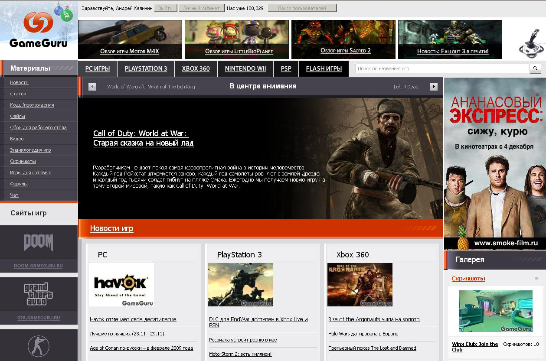Open Скриншоты in the sidebar menu

(x=23, y=161)
